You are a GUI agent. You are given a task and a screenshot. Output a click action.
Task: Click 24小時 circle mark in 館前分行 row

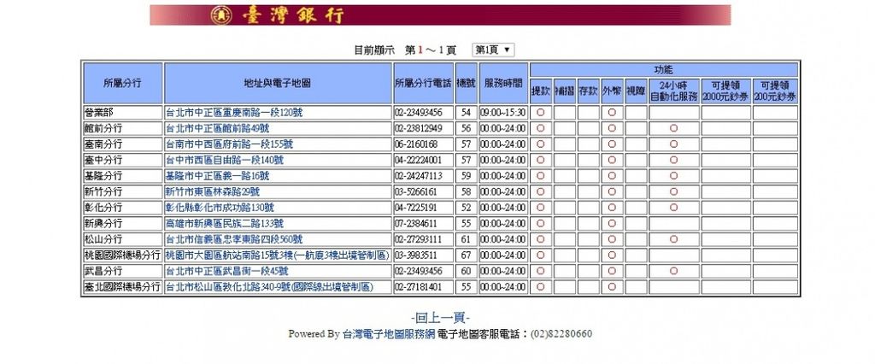tap(673, 128)
